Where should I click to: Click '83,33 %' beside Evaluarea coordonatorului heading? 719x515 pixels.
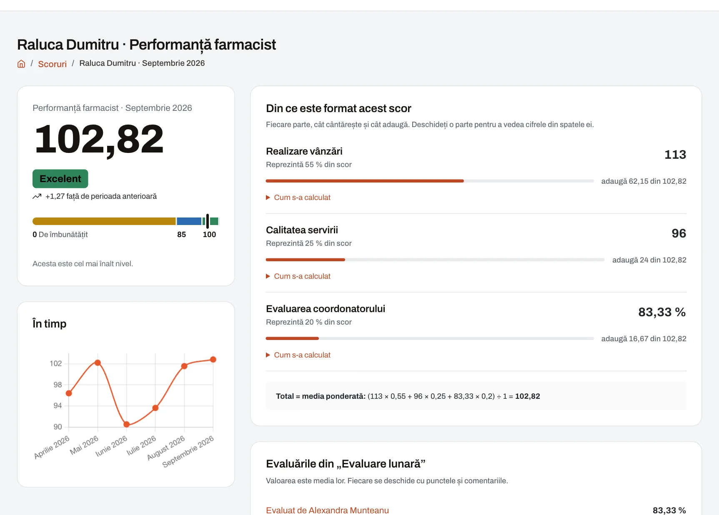(662, 312)
